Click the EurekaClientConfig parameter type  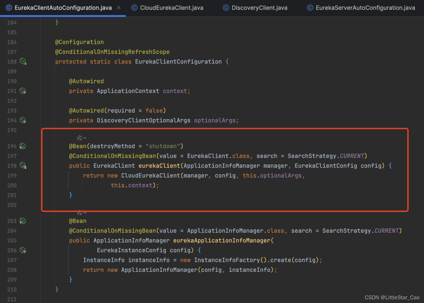[326, 166]
